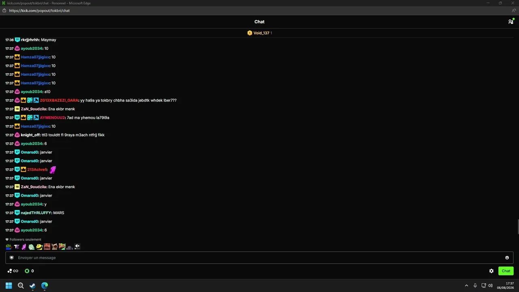Open profile of 213Achref
The height and width of the screenshot is (292, 519).
37,170
